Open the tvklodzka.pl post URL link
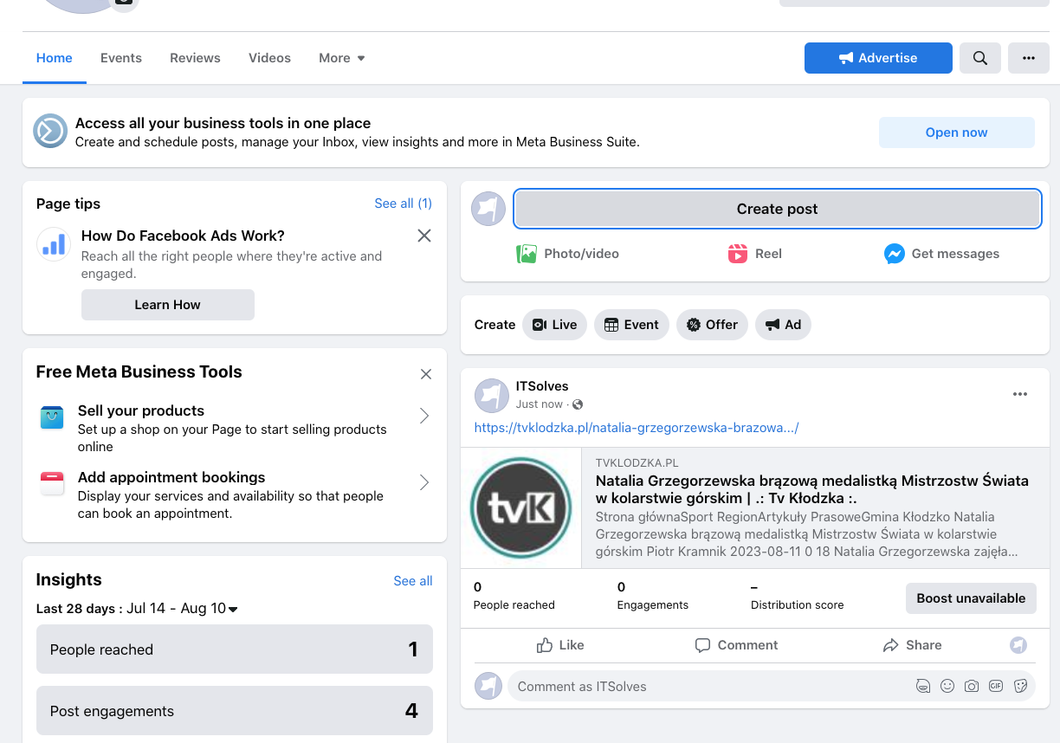This screenshot has width=1060, height=743. point(637,428)
